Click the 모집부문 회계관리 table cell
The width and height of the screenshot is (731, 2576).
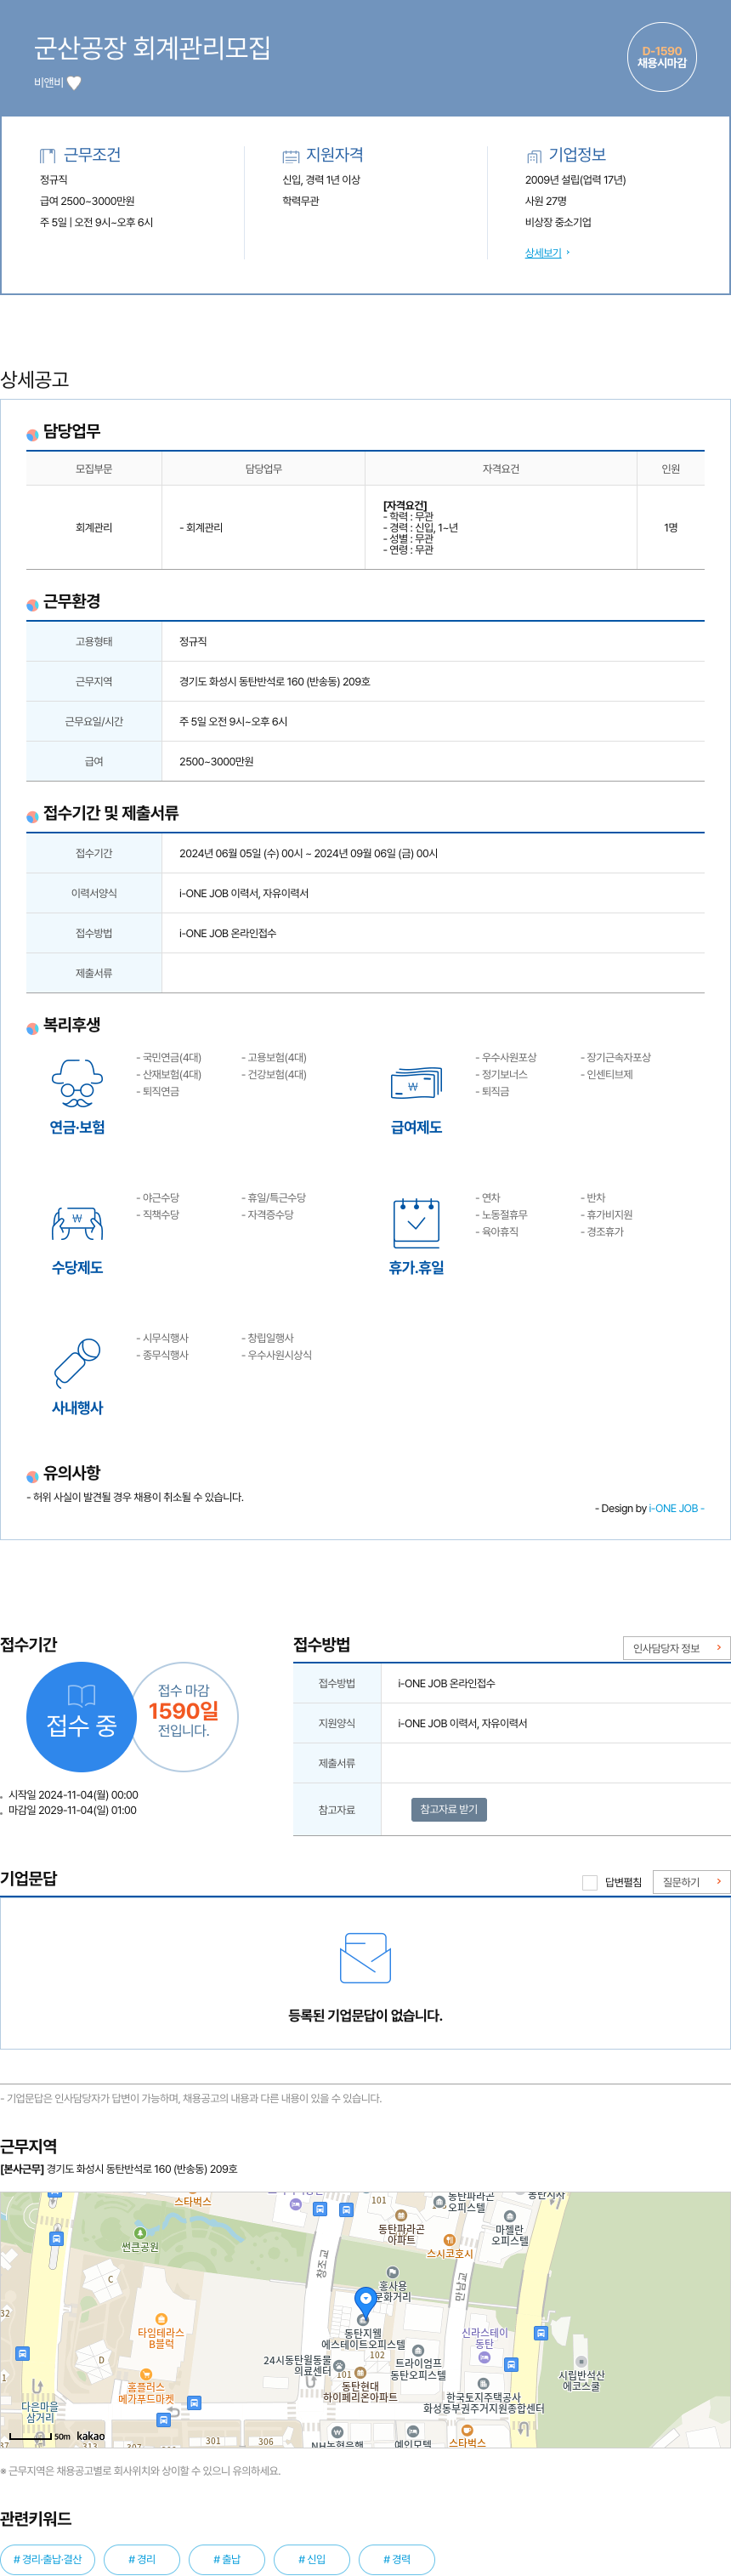pos(94,527)
